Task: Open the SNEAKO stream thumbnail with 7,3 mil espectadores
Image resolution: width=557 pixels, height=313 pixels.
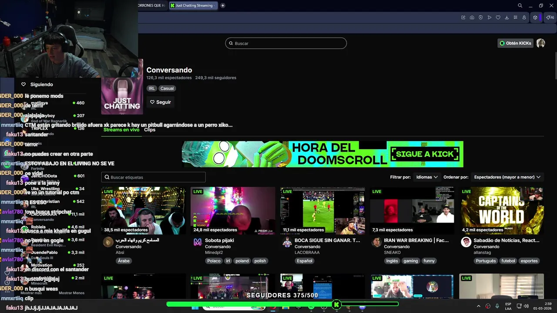Action: point(412,211)
